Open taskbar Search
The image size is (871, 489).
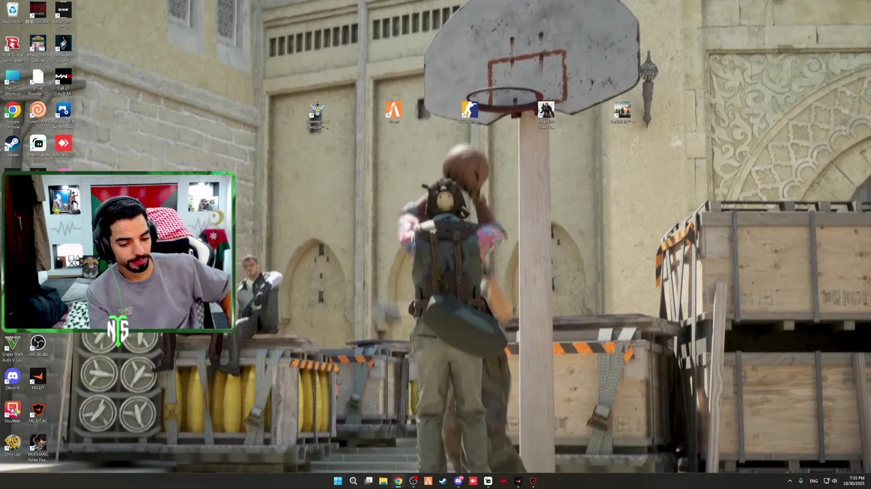point(353,481)
